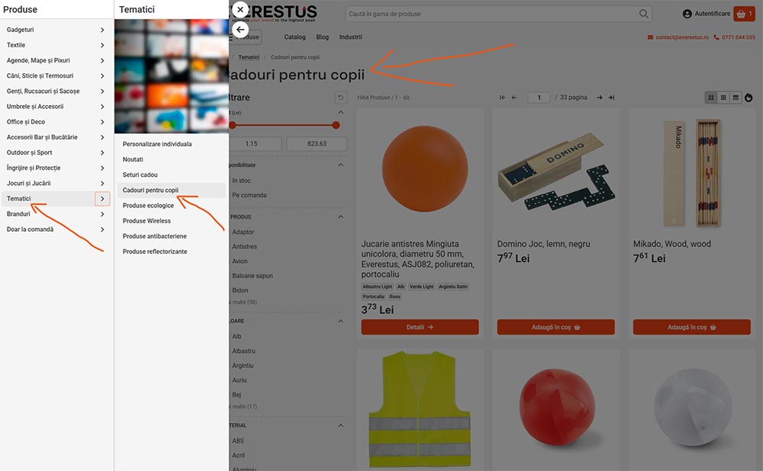Jump to the first results page

click(503, 98)
